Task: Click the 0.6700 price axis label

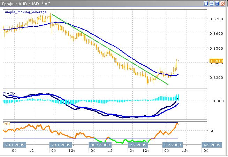Action: [x=214, y=19]
